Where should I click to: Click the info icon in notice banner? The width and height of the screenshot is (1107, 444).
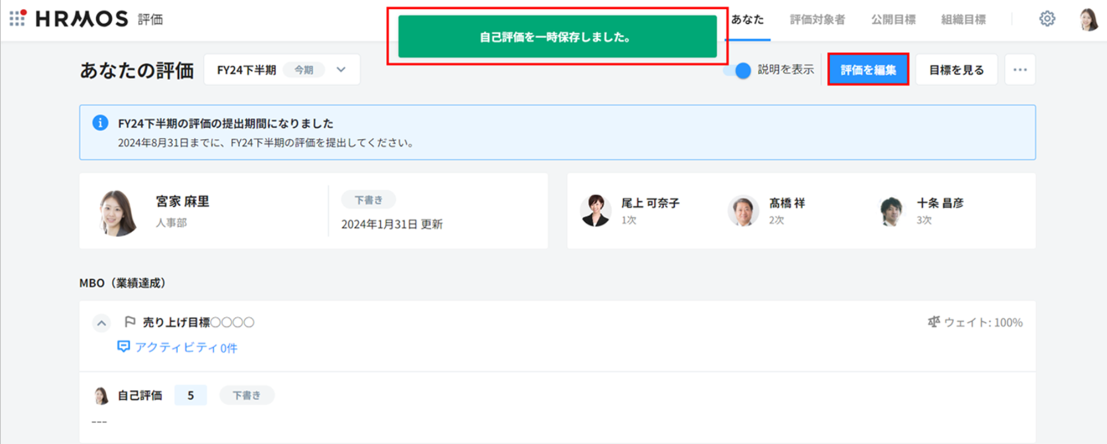[x=100, y=123]
